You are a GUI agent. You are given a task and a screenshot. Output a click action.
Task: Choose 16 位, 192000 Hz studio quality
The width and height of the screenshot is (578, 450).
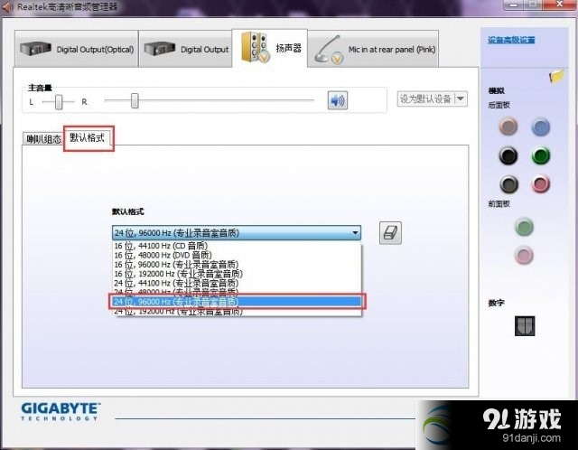point(237,274)
